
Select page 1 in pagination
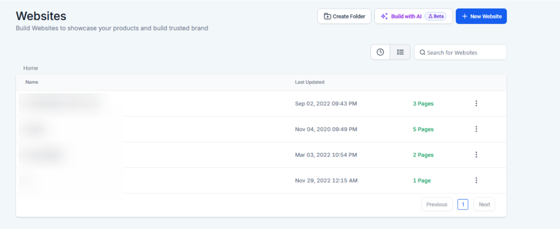pos(463,205)
